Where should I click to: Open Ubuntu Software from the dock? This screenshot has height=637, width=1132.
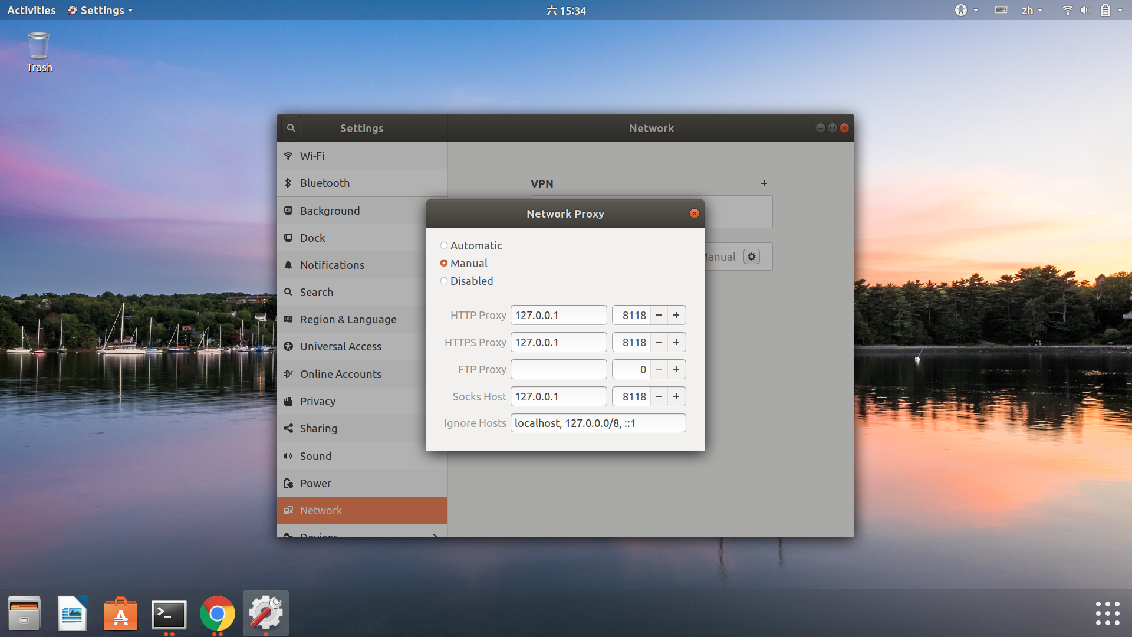(x=121, y=613)
